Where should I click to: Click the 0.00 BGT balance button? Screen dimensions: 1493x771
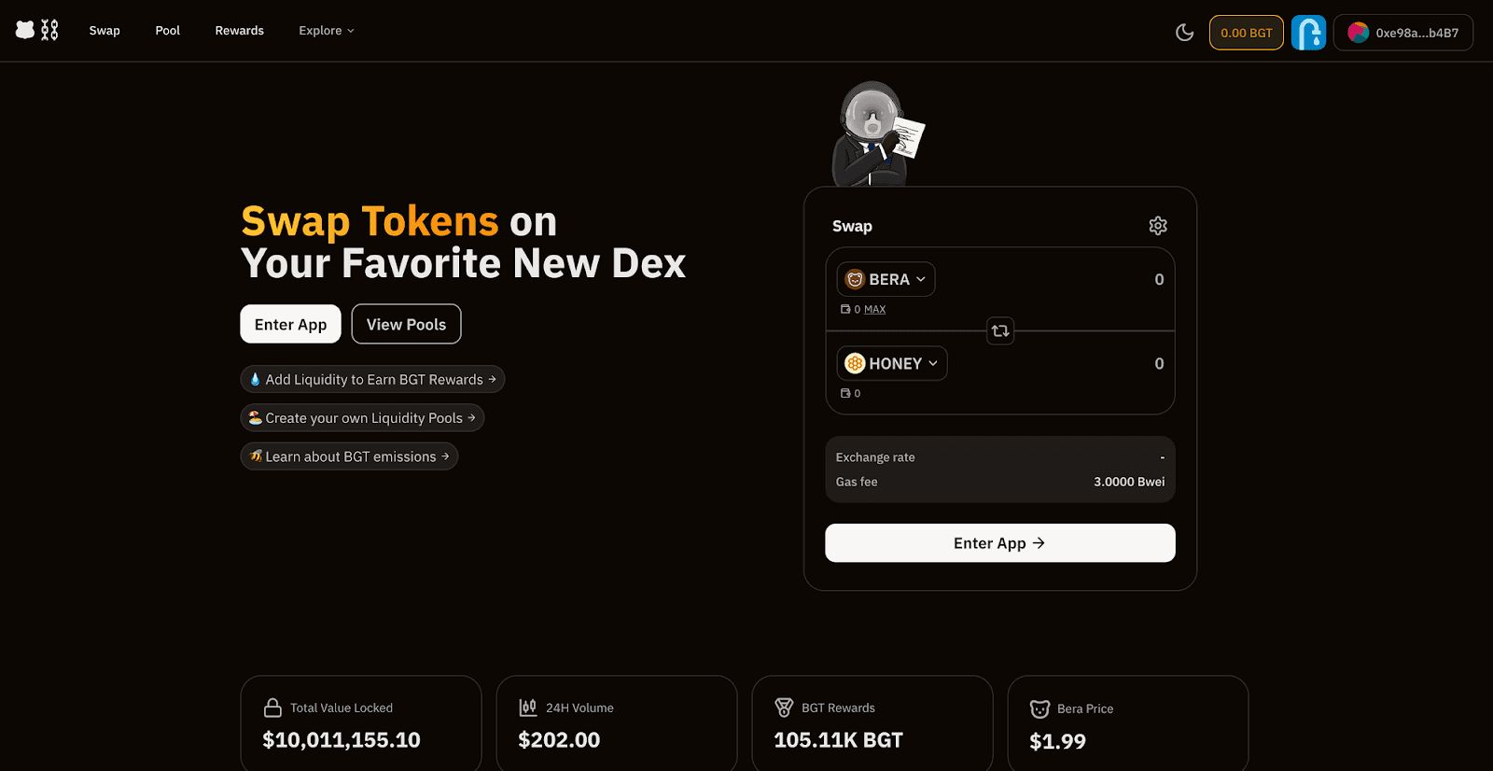click(1246, 33)
